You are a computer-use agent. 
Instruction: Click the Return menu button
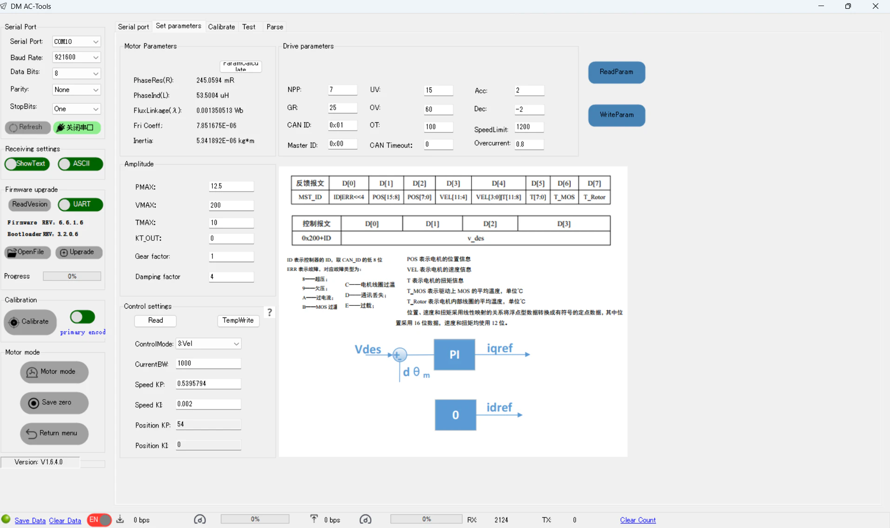[54, 434]
